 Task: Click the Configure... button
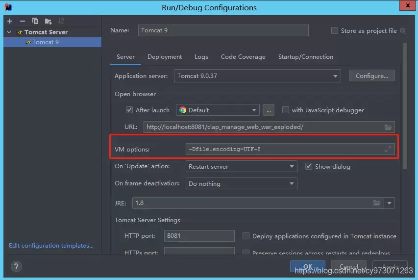(371, 76)
